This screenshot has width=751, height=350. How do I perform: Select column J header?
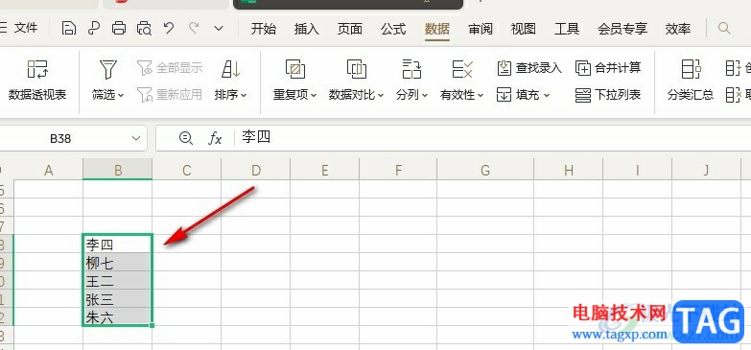tap(707, 170)
